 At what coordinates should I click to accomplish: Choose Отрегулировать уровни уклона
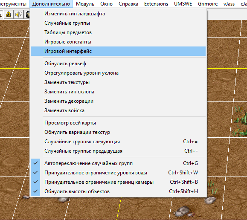(118, 73)
